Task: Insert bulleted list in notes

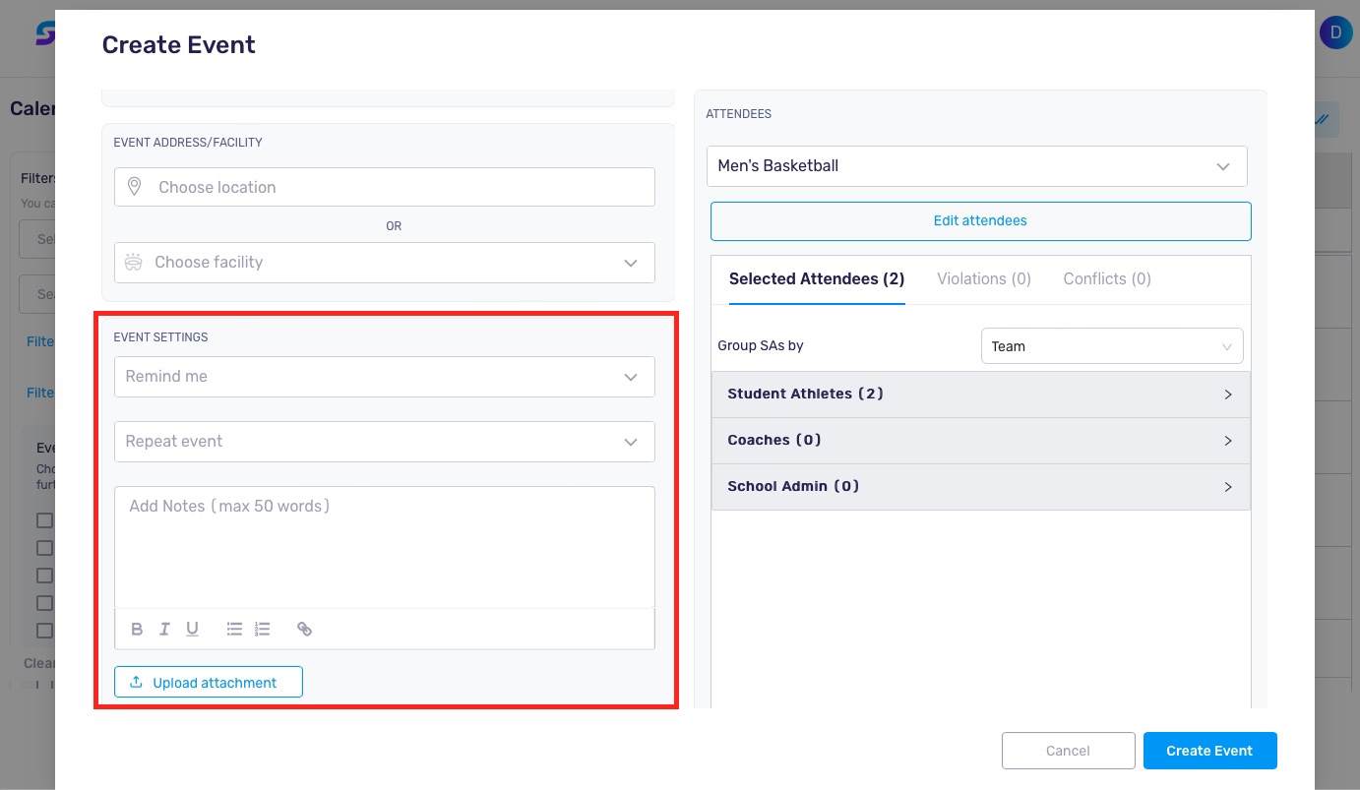Action: [234, 629]
